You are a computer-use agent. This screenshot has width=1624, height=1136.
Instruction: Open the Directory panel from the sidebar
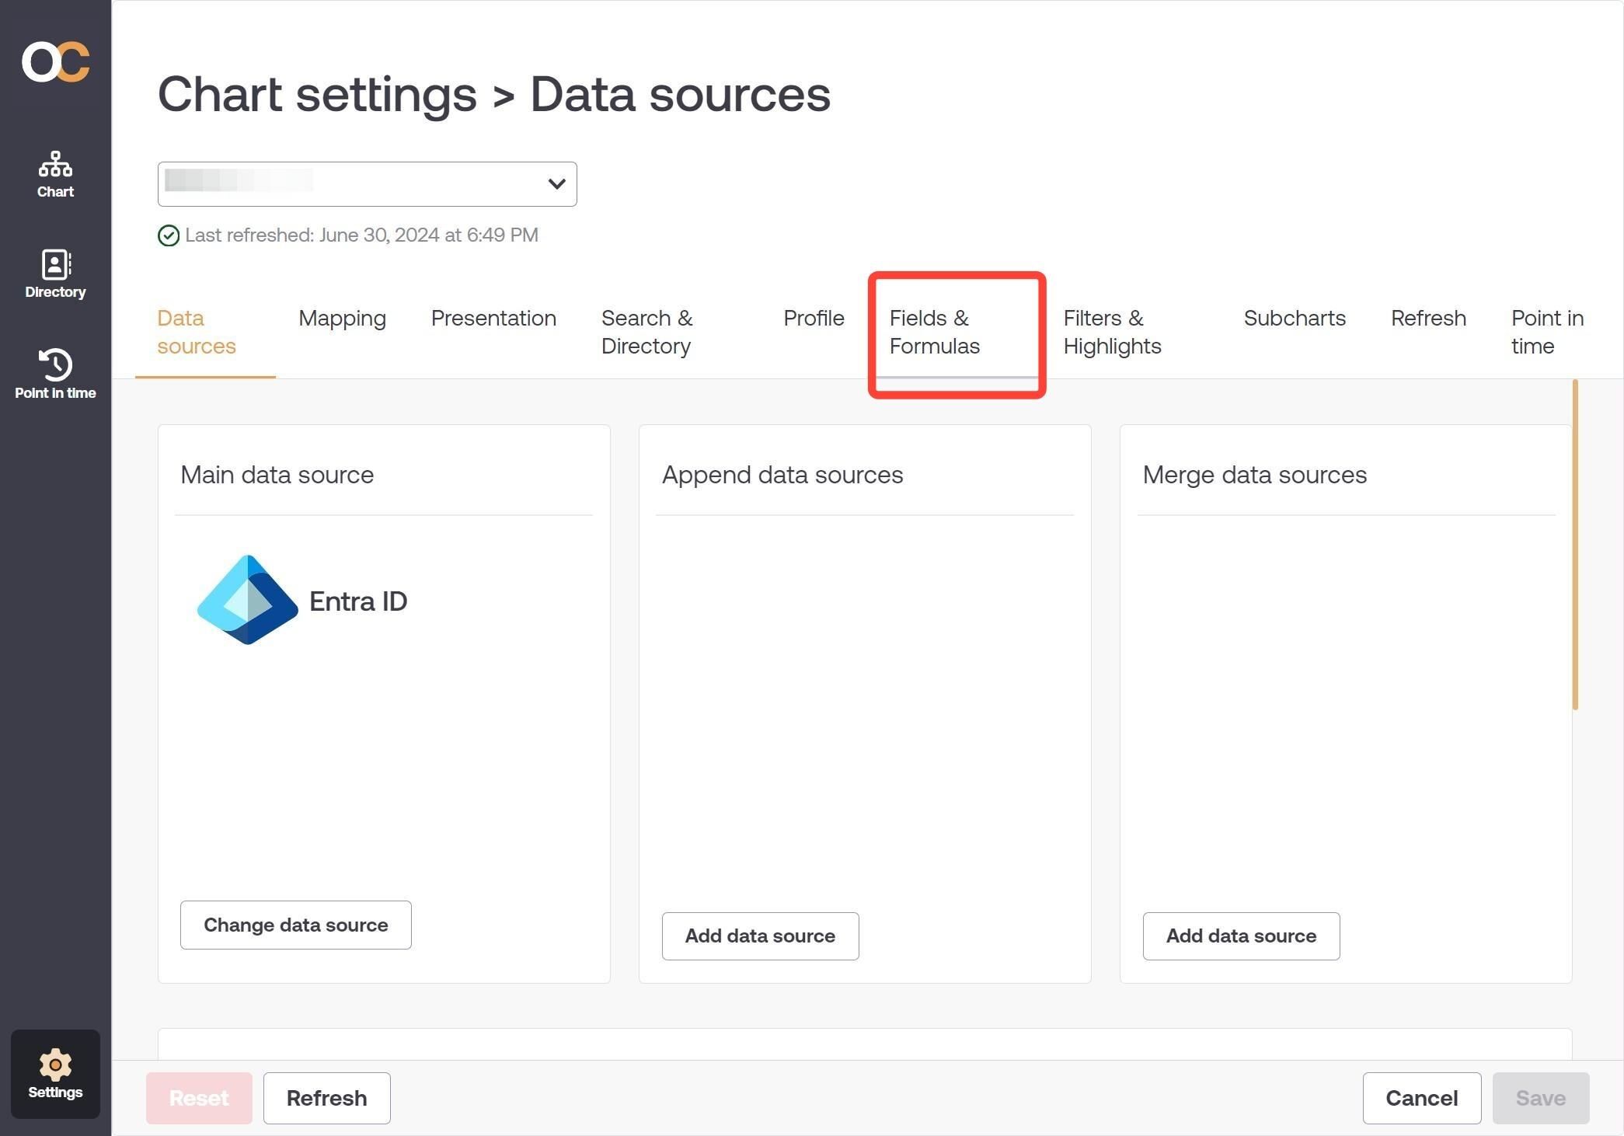click(54, 274)
